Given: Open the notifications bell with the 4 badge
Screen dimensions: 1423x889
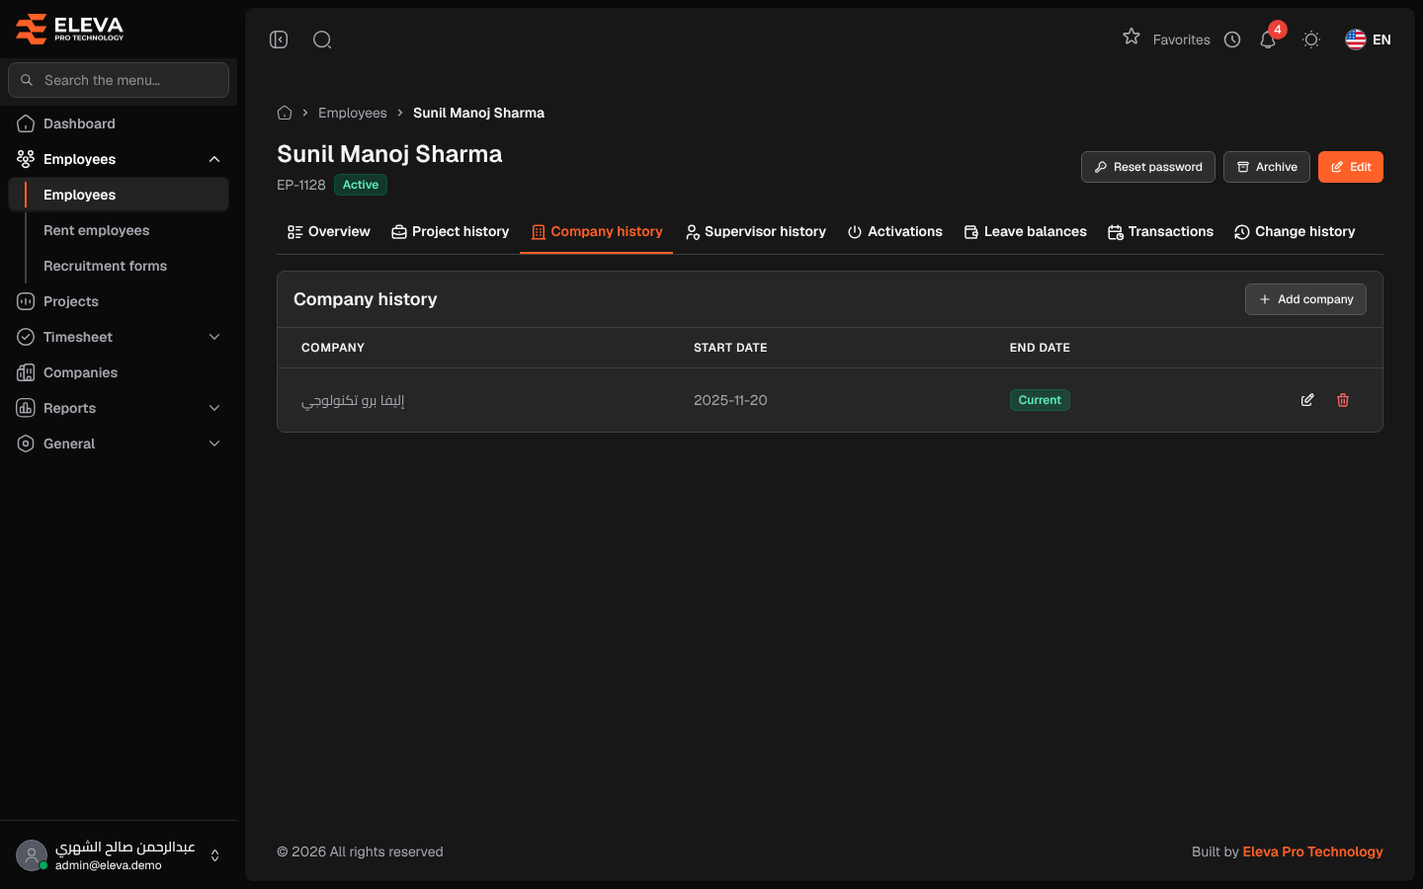Looking at the screenshot, I should tap(1268, 40).
